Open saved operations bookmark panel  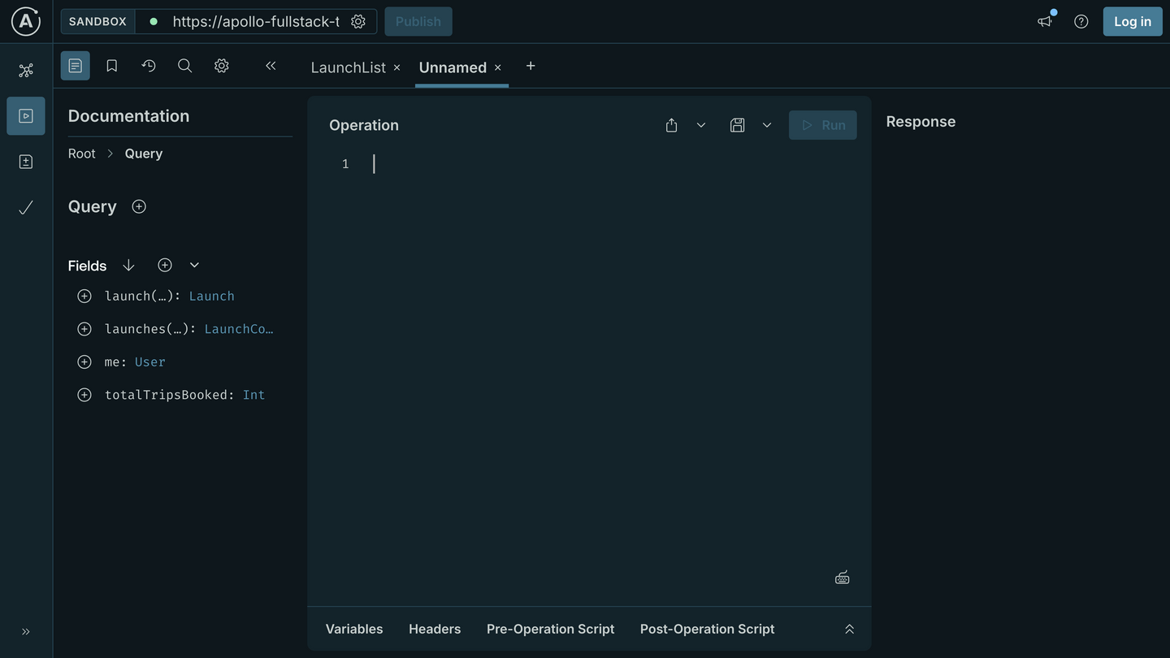[111, 65]
